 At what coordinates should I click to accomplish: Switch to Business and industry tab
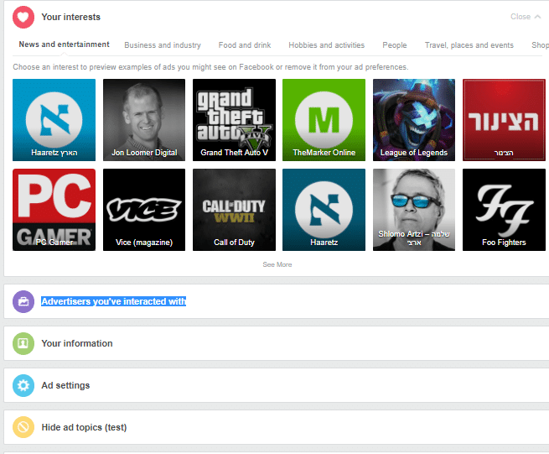coord(163,45)
